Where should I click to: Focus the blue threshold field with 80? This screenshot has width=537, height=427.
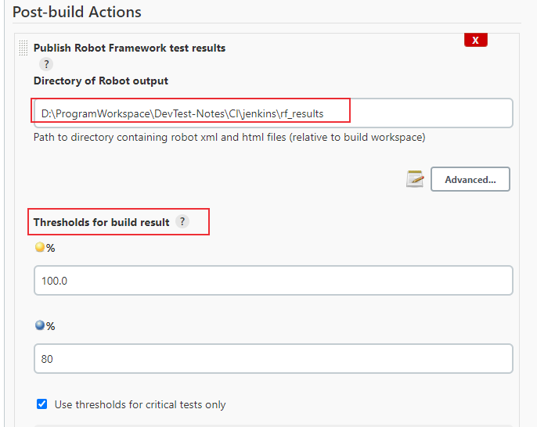click(x=273, y=358)
